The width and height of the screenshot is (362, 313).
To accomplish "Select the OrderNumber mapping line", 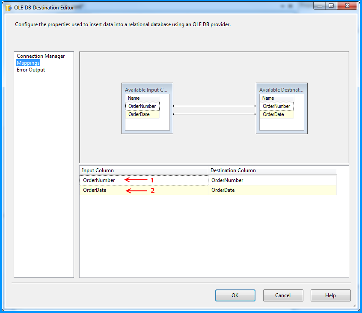I will pyautogui.click(x=214, y=106).
